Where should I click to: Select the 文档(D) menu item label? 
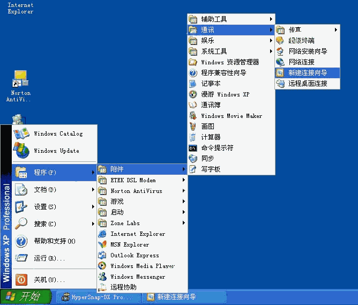coord(45,190)
